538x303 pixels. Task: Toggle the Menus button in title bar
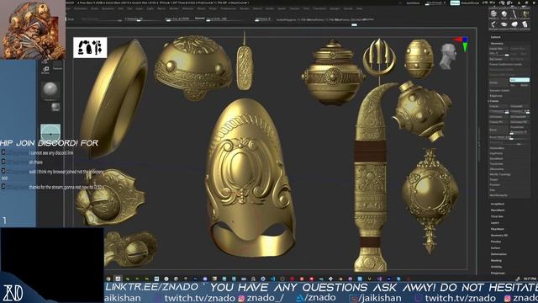click(x=455, y=3)
